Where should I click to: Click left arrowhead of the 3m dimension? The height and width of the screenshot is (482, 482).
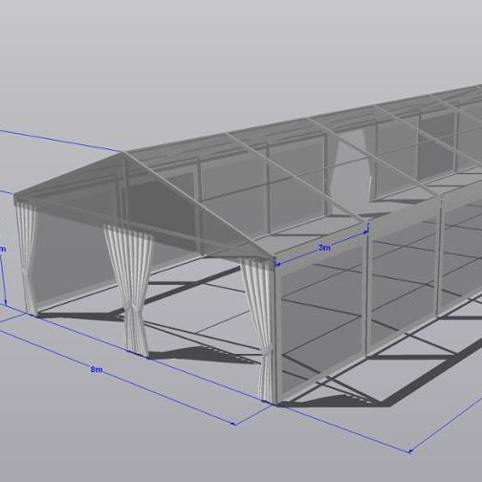pos(278,264)
